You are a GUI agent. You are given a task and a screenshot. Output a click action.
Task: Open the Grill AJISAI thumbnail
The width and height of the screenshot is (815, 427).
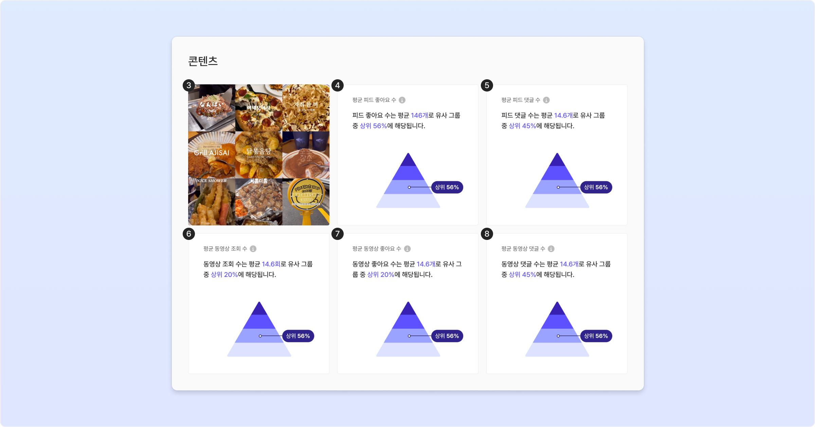point(212,155)
